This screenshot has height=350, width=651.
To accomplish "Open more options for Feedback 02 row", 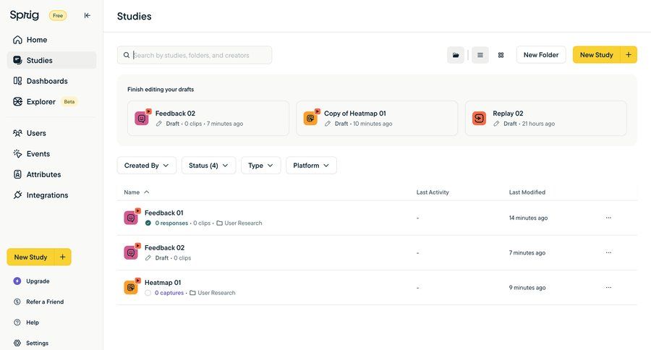I will (x=608, y=253).
